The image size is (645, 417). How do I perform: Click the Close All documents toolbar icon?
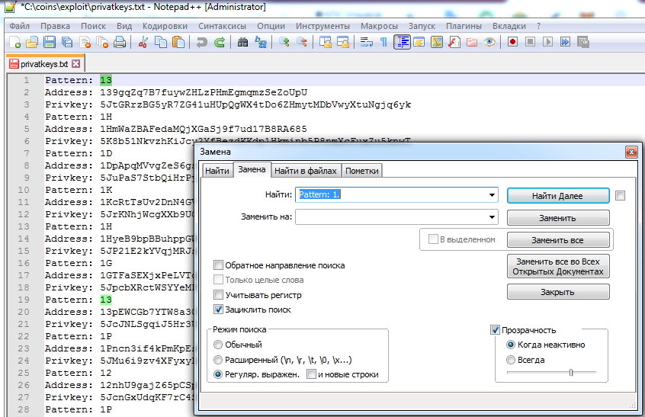coord(102,42)
